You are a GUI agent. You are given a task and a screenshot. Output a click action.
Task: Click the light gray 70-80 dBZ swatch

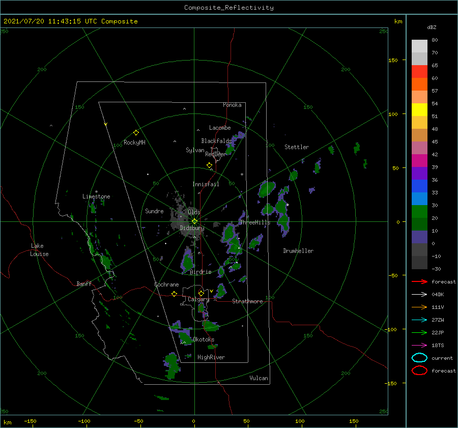(419, 46)
